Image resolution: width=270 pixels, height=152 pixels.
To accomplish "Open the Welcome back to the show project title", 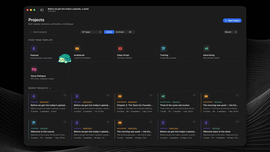I will (x=216, y=132).
